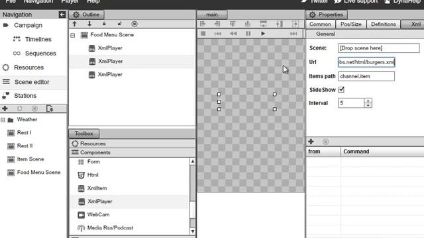424x238 pixels.
Task: Collapse the Navigation panel arrow
Action: click(62, 15)
